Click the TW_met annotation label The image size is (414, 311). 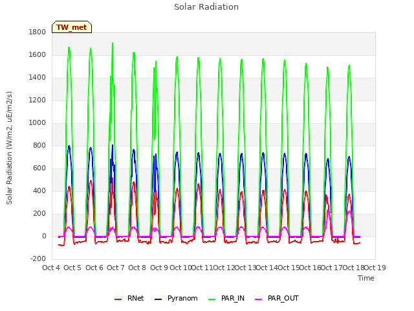(x=72, y=27)
